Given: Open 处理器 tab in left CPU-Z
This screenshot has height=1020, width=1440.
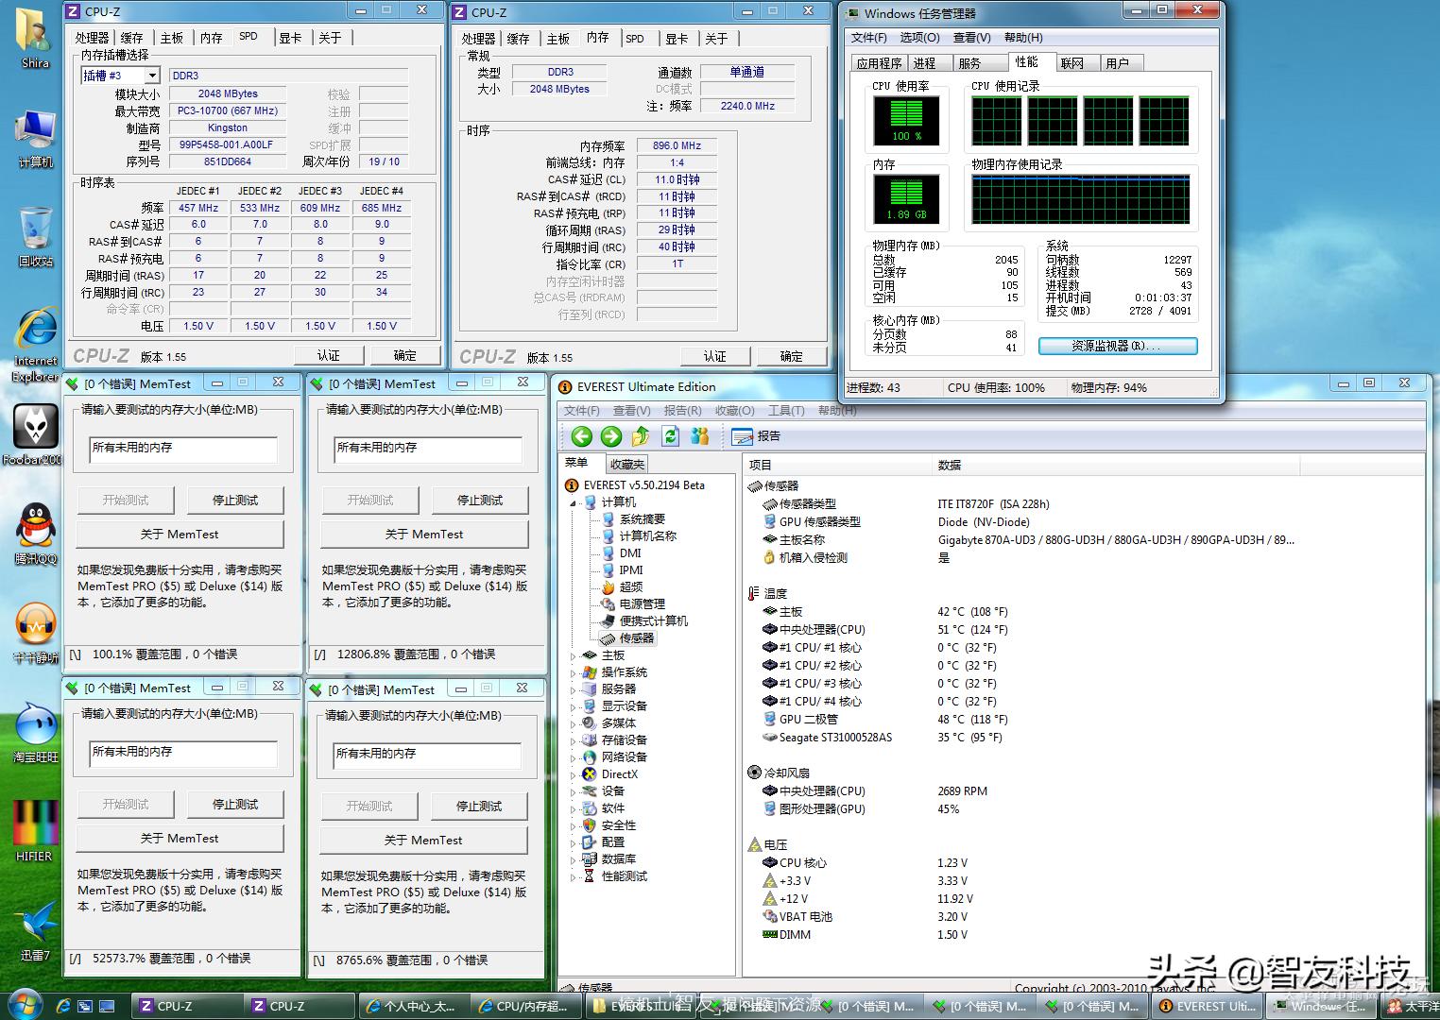Looking at the screenshot, I should 93,38.
